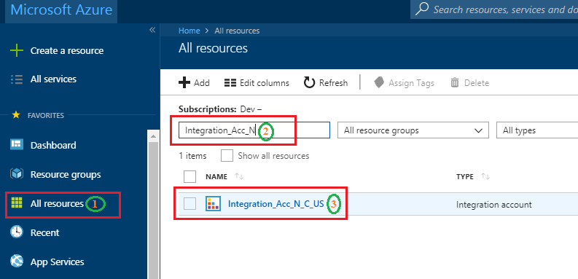Image resolution: width=578 pixels, height=279 pixels.
Task: Click the green plus Create a resource icon
Action: click(17, 50)
